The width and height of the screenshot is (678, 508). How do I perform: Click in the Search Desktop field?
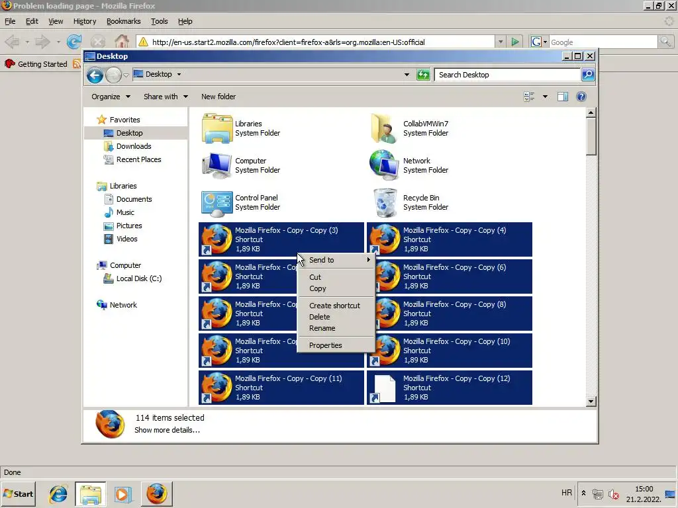click(x=507, y=75)
